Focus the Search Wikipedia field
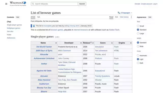163x93 pixels. click(x=54, y=4)
